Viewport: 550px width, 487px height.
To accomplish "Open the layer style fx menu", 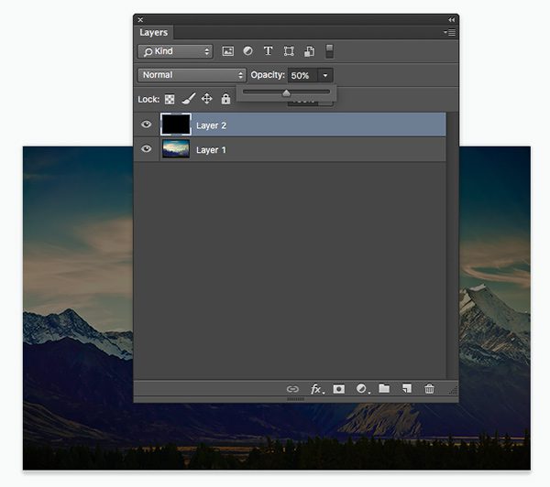I will [x=316, y=389].
